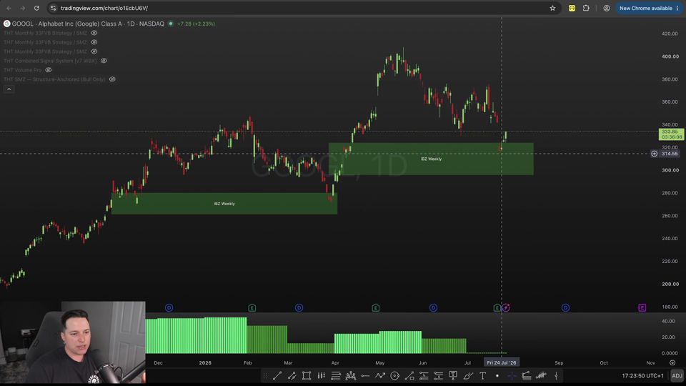Viewport: 686px width, 386px height.
Task: Click the +7.28 (+2.23%) change value
Action: (196, 24)
